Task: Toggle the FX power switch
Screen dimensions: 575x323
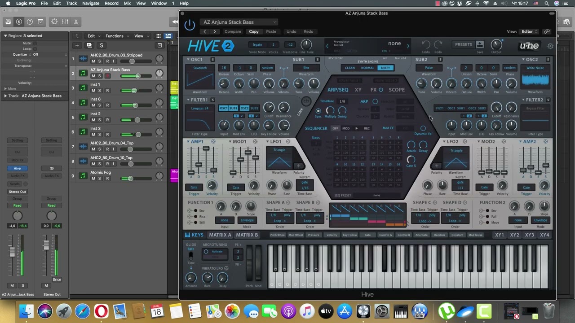Action: tap(381, 90)
